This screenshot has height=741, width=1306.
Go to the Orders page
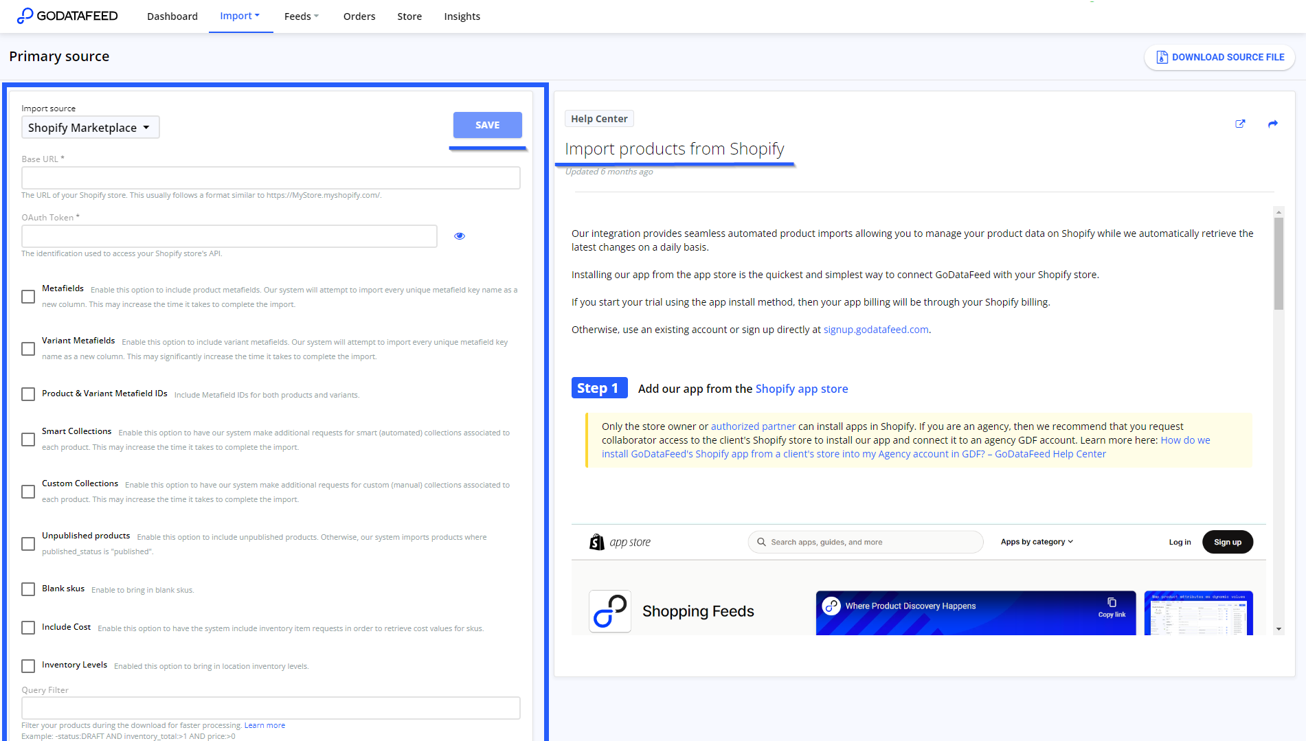tap(359, 16)
